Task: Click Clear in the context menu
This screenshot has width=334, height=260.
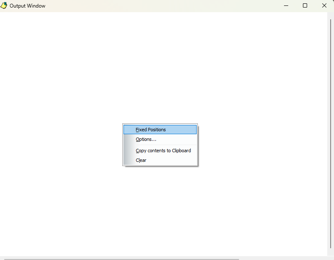Action: pos(160,160)
